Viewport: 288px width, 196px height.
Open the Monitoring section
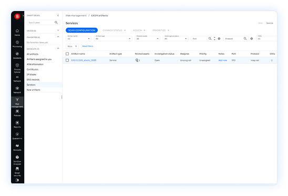click(x=17, y=44)
